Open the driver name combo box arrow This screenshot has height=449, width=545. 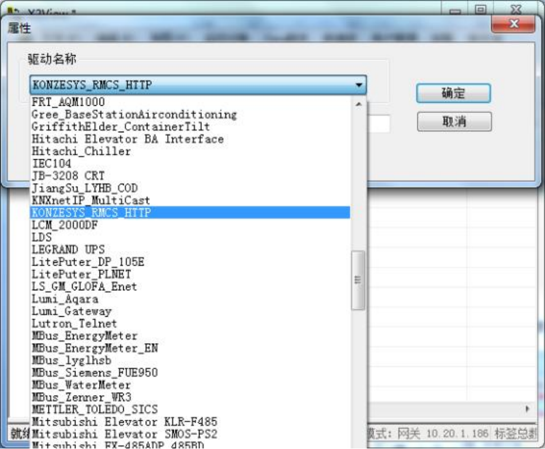pos(359,85)
